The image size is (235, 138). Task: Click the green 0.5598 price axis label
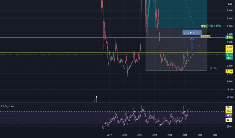[x=229, y=38]
